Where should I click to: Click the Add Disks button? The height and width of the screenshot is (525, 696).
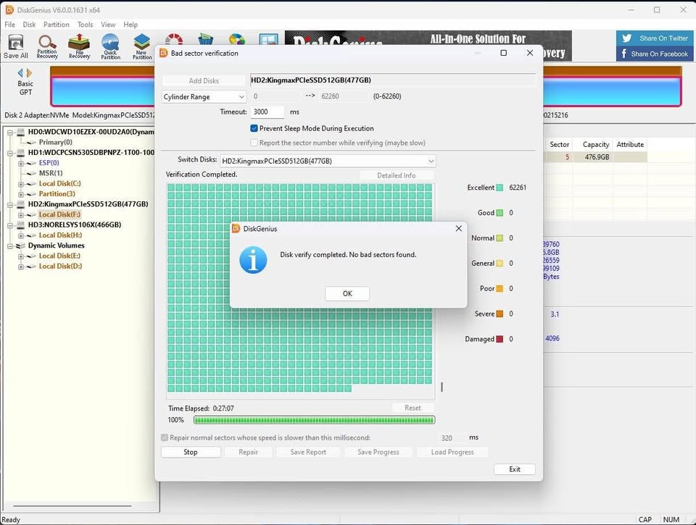click(x=204, y=80)
